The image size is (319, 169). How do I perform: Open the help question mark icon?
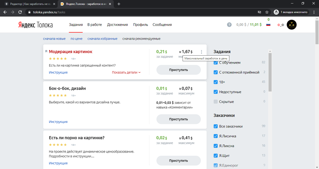pos(229,25)
